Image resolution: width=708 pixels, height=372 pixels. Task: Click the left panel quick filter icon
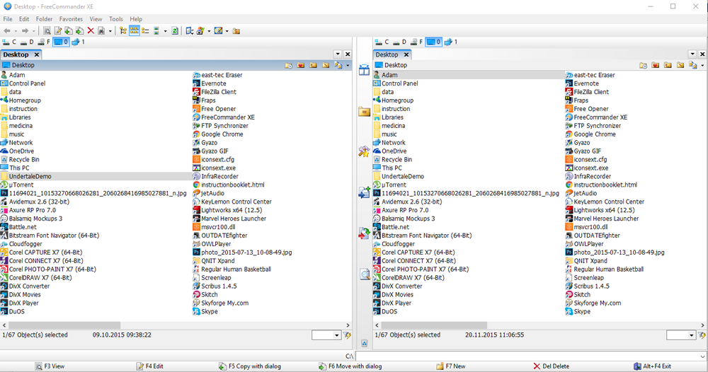tap(347, 335)
